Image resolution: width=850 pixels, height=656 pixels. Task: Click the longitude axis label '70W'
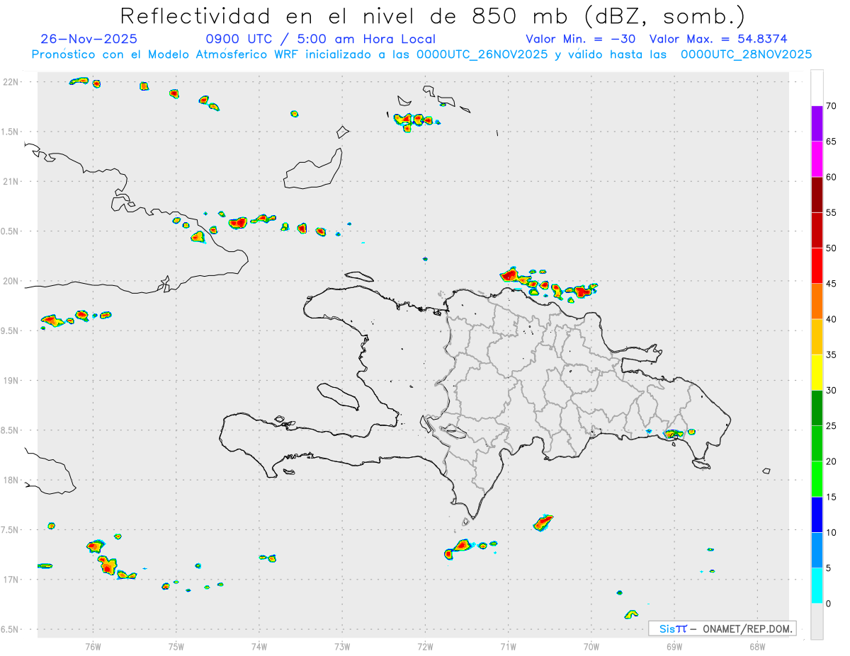click(591, 647)
